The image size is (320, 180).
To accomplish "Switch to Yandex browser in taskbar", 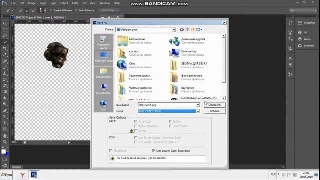I will 22,175.
